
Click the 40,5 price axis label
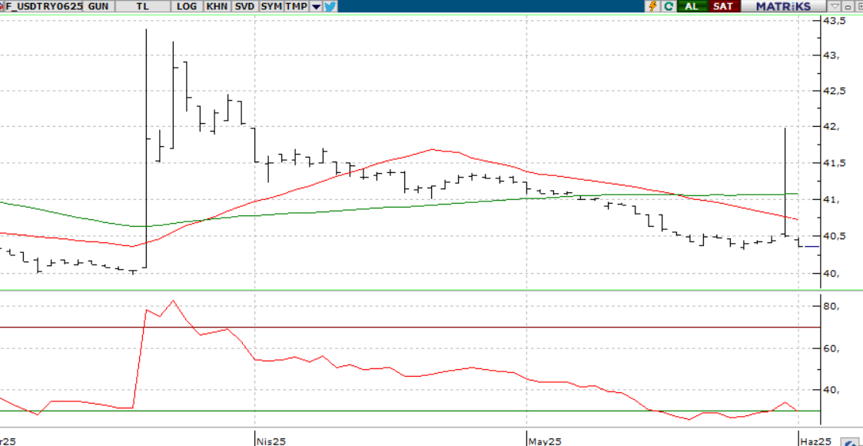point(834,236)
